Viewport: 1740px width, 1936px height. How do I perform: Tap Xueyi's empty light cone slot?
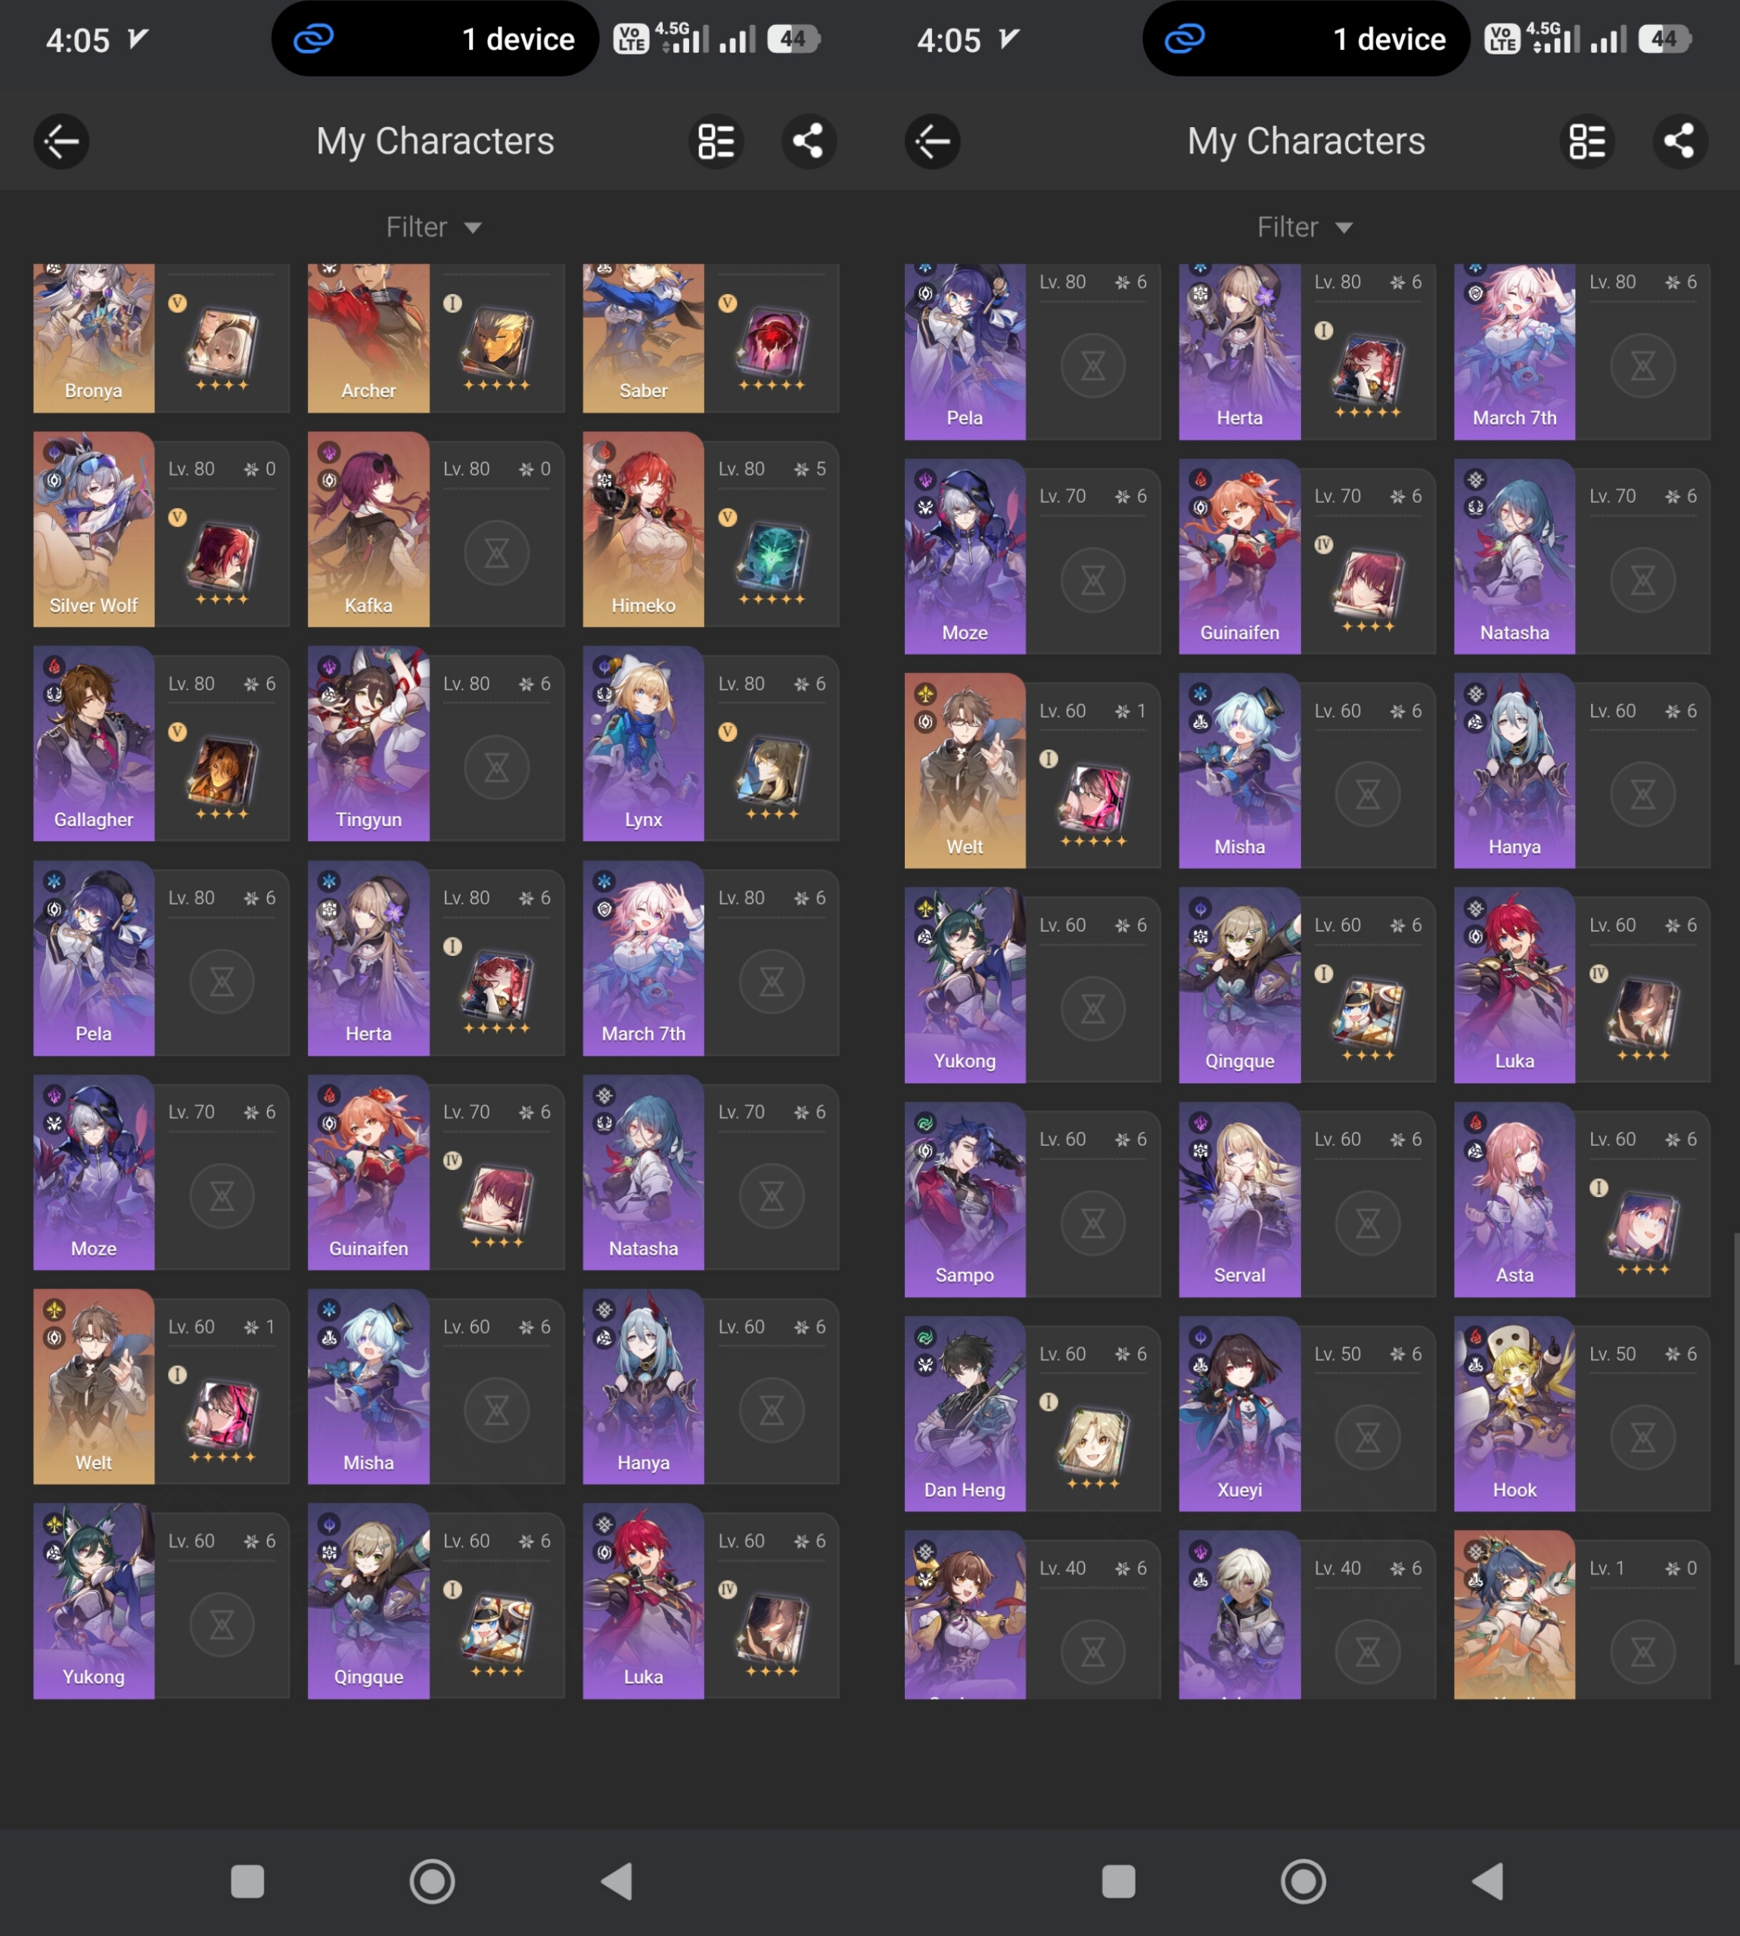(1368, 1437)
